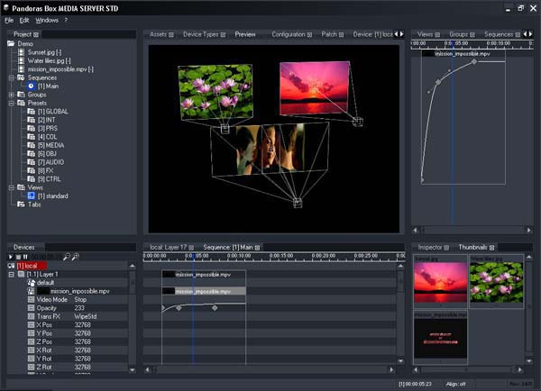541x391 pixels.
Task: Click the Z Rot parameter icon
Action: click(x=31, y=368)
